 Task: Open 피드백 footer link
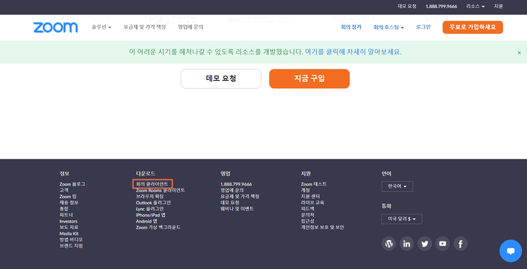tap(307, 208)
